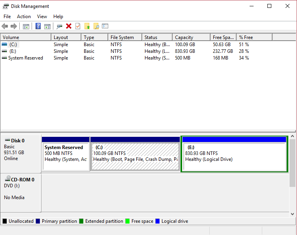Click the Properties checkmark page icon
This screenshot has height=235, width=297.
pos(78,26)
